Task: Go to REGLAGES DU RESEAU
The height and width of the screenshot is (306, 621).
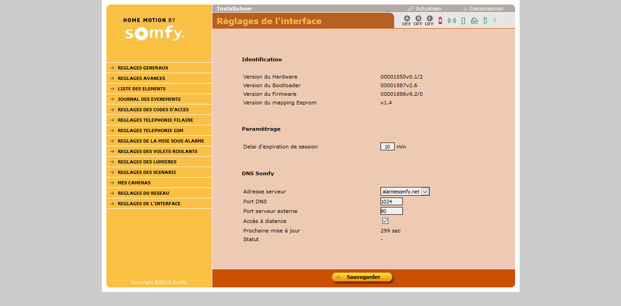Action: [x=159, y=193]
